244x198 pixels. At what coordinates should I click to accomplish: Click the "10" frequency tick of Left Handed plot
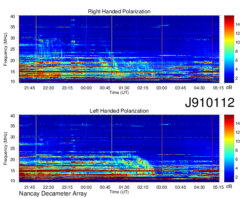pos(13,181)
